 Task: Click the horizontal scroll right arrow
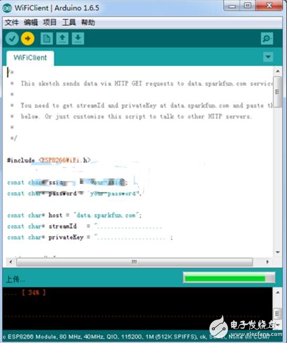tap(268, 262)
